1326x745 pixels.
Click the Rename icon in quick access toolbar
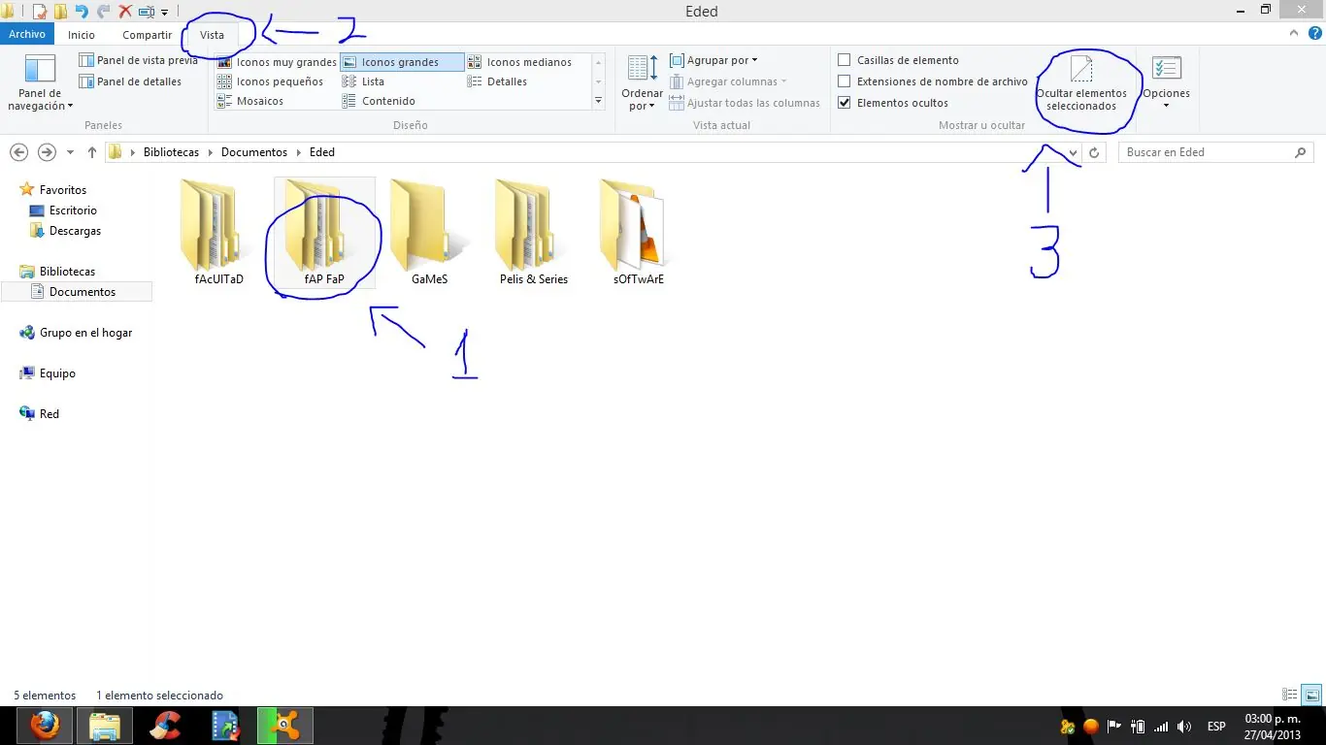point(147,12)
